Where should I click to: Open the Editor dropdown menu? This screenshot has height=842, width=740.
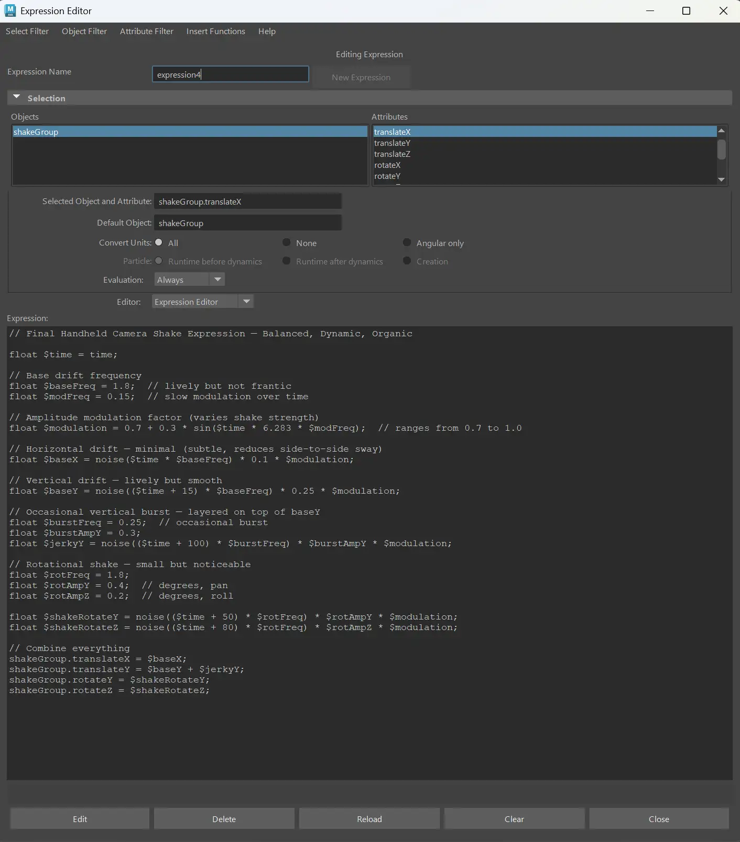point(202,302)
